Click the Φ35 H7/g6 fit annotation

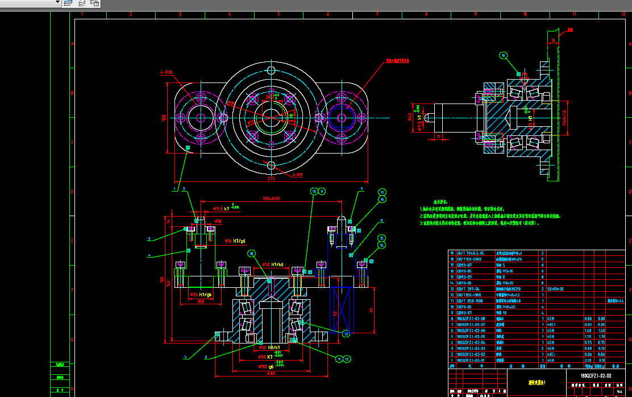tap(201, 295)
